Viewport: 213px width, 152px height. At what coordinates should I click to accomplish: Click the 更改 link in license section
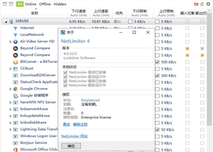click(x=67, y=124)
